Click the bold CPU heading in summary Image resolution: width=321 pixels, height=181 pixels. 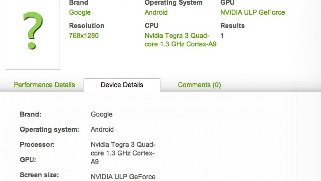(x=151, y=26)
